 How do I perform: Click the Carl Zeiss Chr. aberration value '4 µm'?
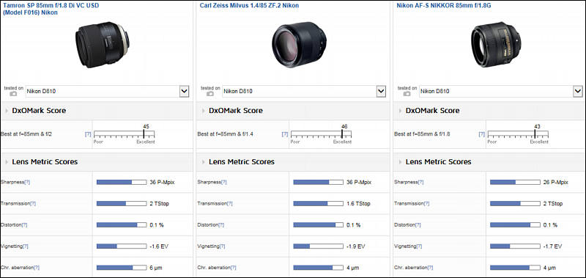352,268
